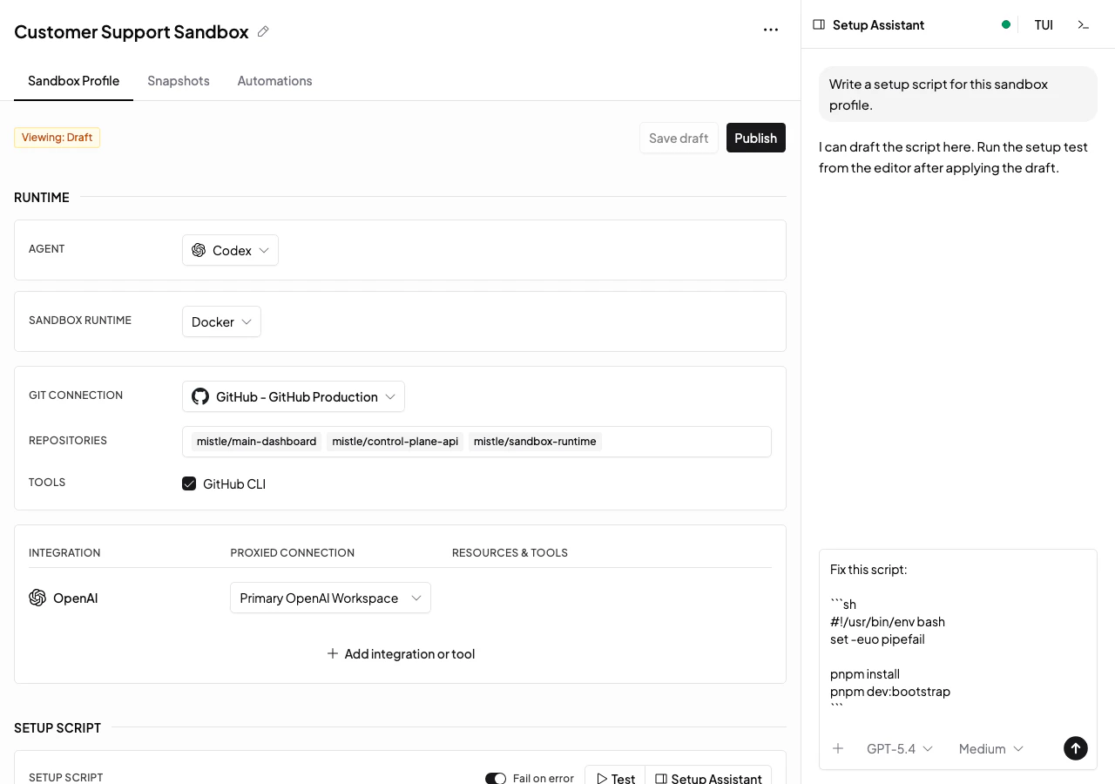Change the Medium reasoning level dropdown
The image size is (1115, 784).
991,748
